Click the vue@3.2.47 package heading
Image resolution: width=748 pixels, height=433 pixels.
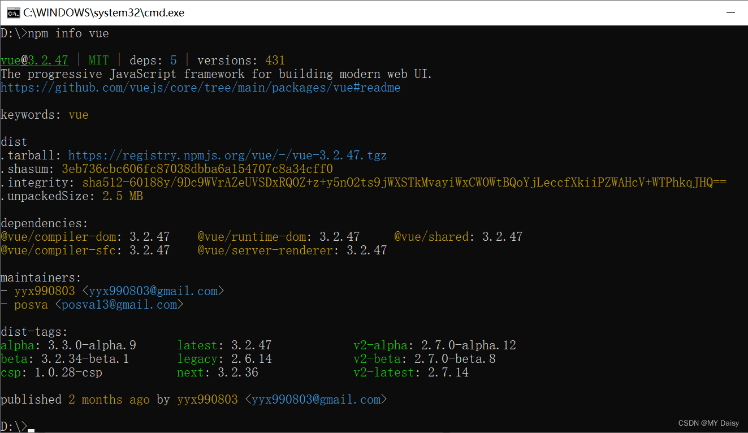click(34, 60)
